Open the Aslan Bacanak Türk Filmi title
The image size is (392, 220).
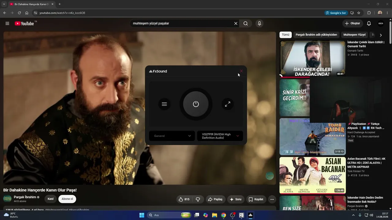(x=366, y=163)
